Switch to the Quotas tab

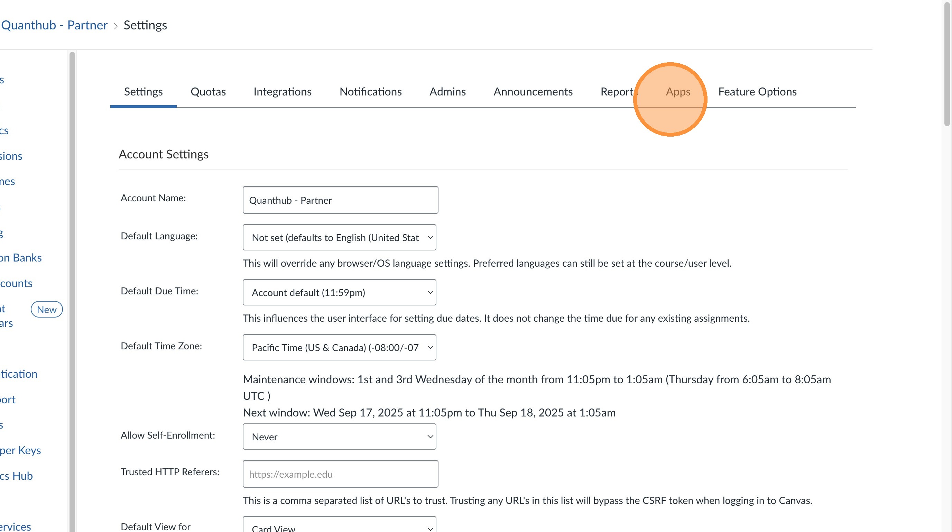208,91
